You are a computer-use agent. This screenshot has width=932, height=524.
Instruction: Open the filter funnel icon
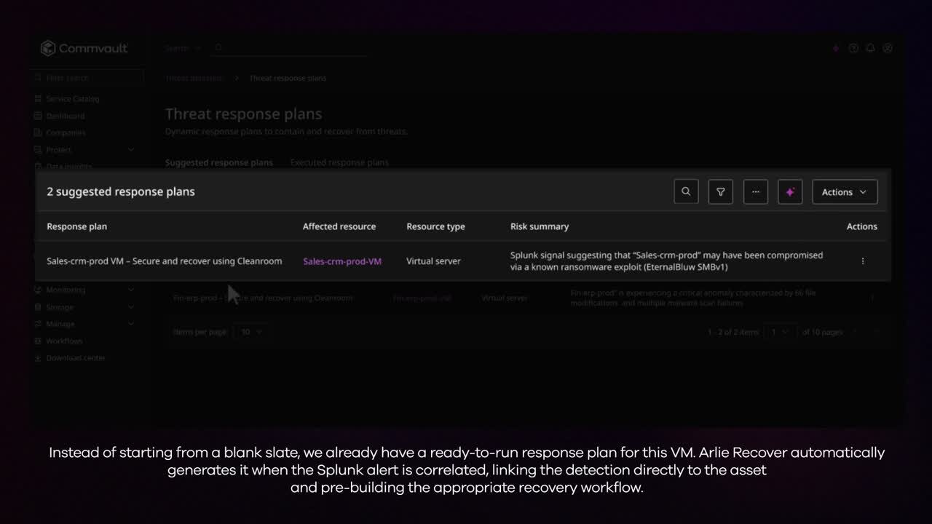[720, 191]
